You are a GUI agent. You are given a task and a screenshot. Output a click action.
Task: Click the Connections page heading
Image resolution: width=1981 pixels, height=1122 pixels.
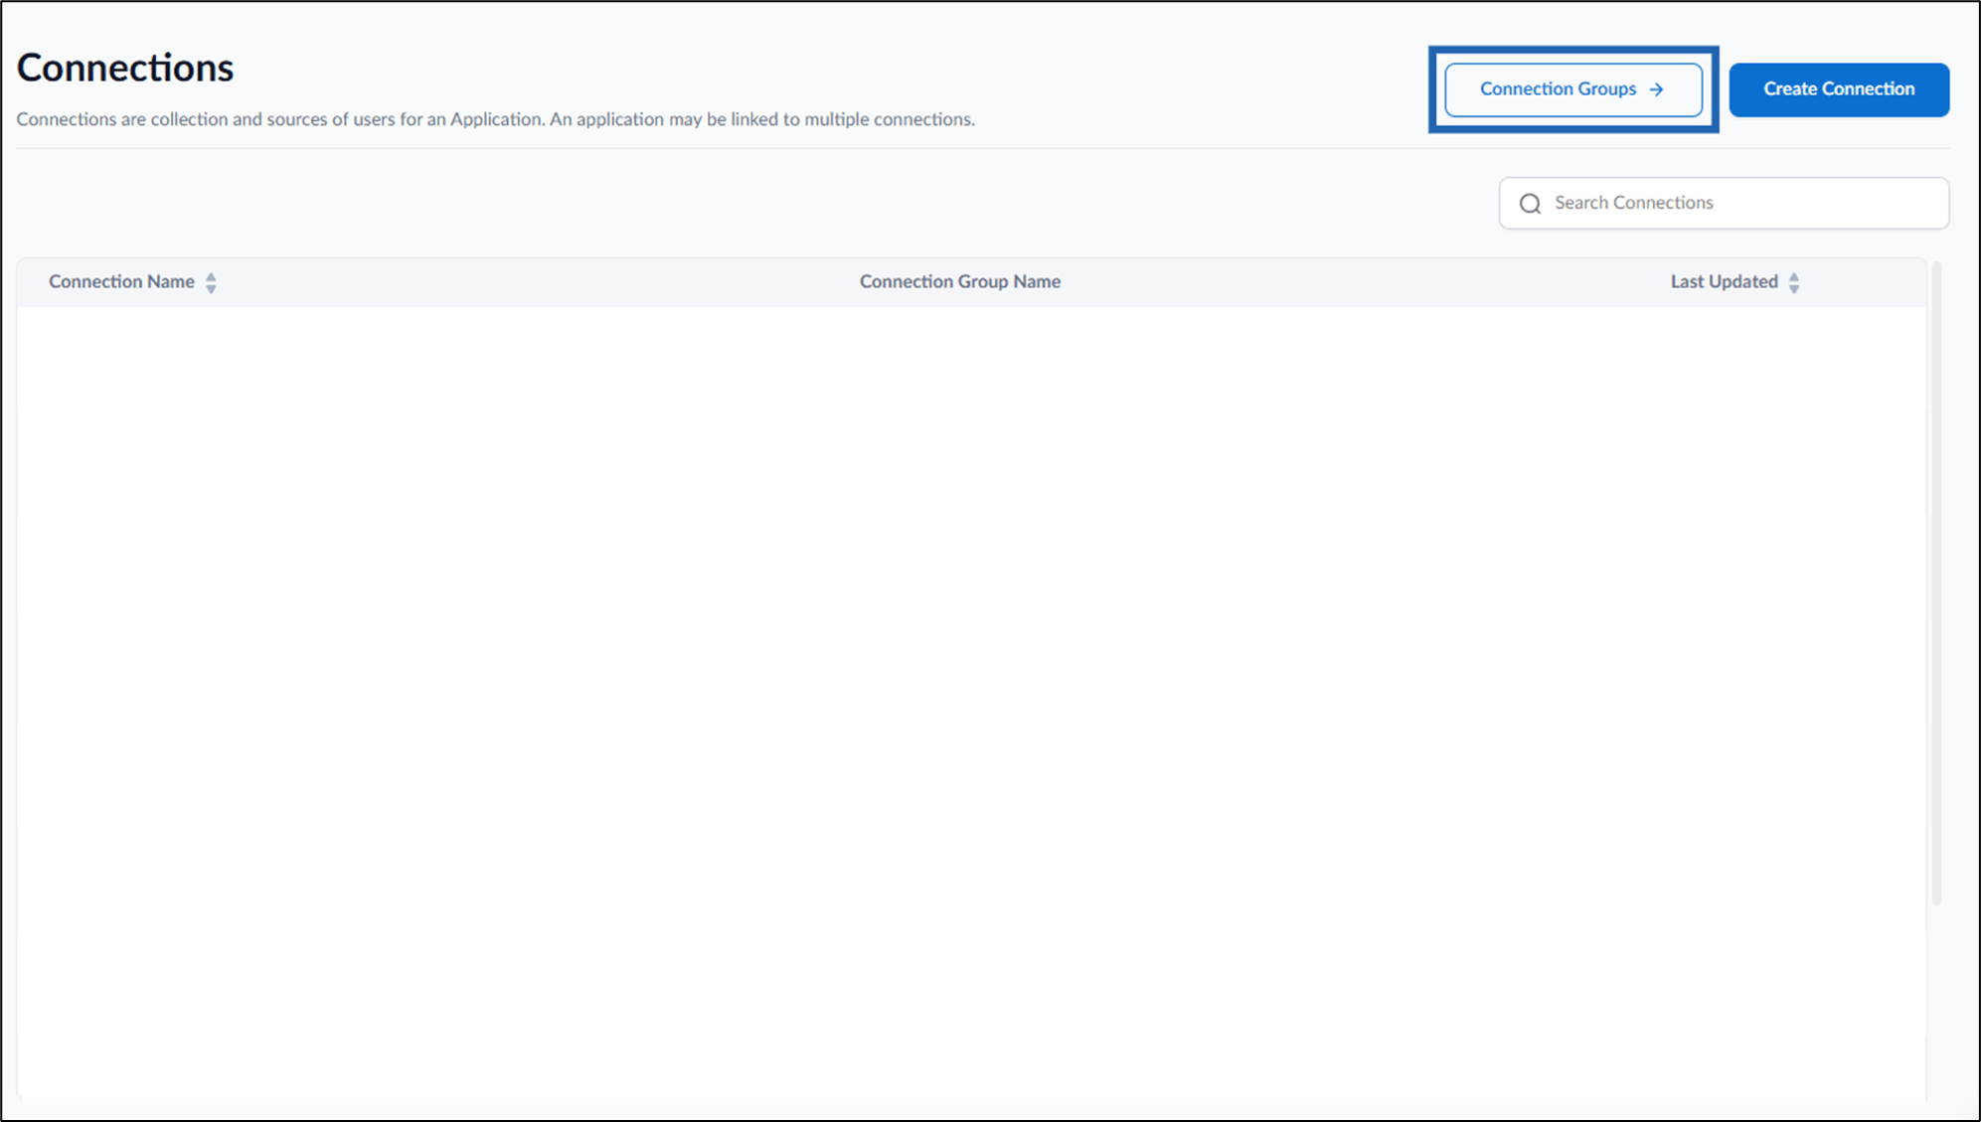pyautogui.click(x=125, y=68)
